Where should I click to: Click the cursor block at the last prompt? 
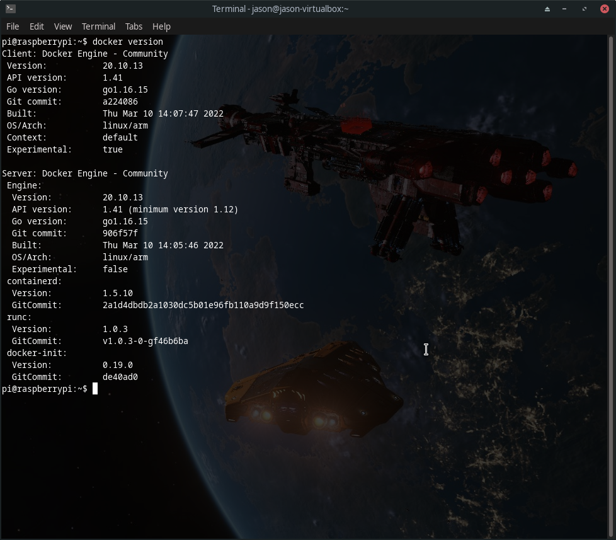point(95,389)
